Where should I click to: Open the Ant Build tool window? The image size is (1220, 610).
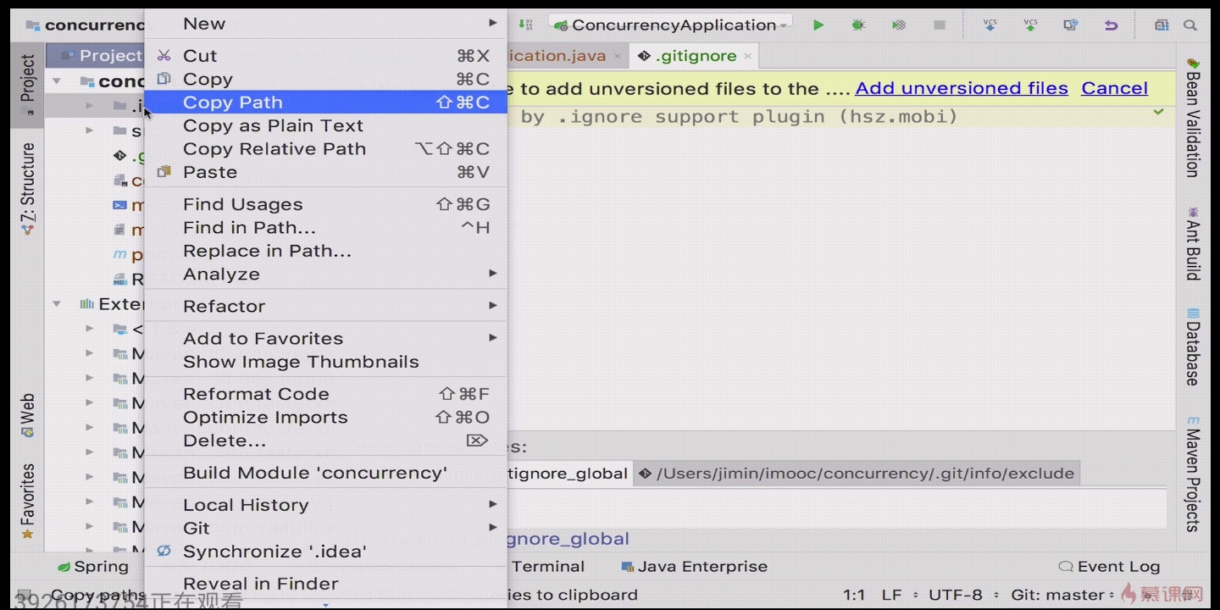(1193, 242)
